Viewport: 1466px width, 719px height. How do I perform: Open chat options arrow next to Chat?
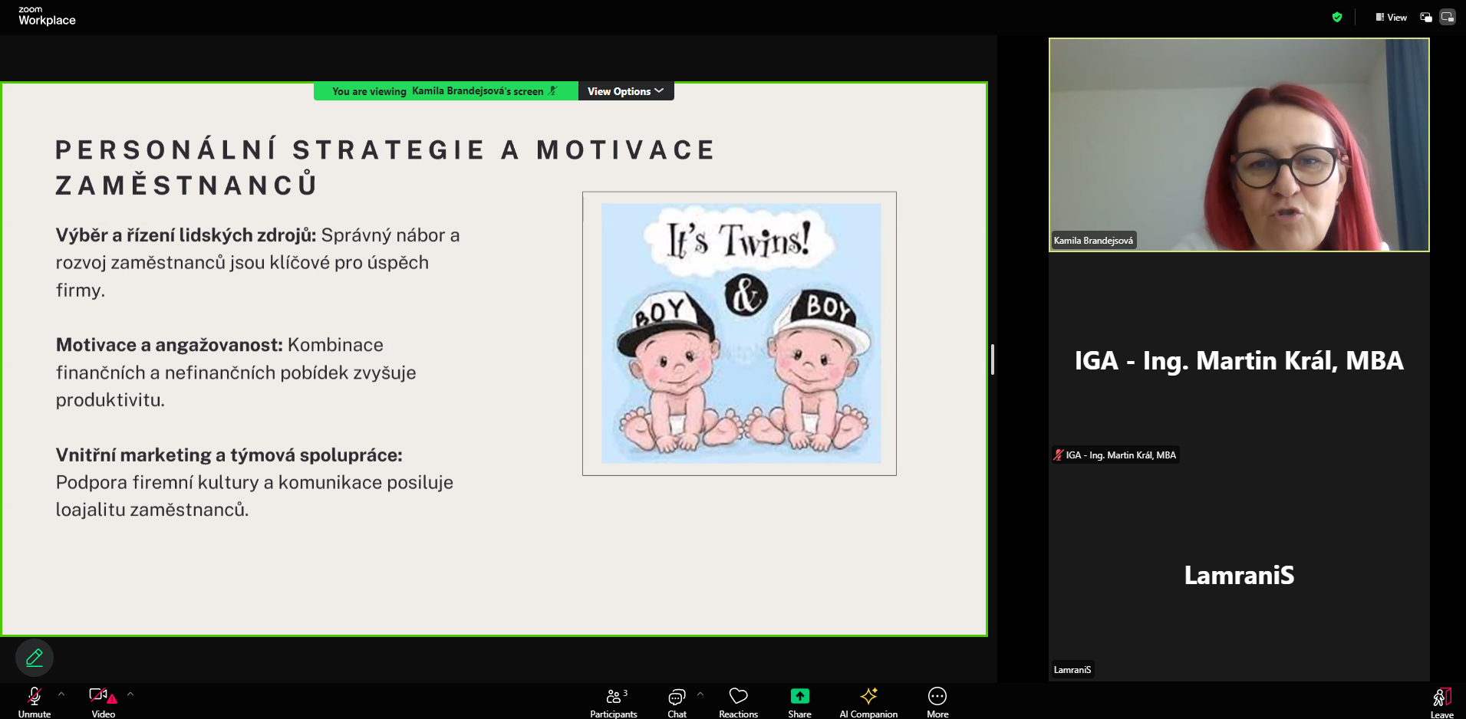tap(700, 694)
